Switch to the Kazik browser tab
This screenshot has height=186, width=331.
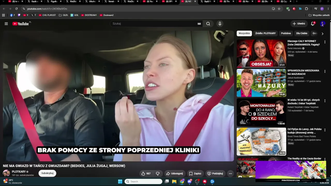[35, 2]
